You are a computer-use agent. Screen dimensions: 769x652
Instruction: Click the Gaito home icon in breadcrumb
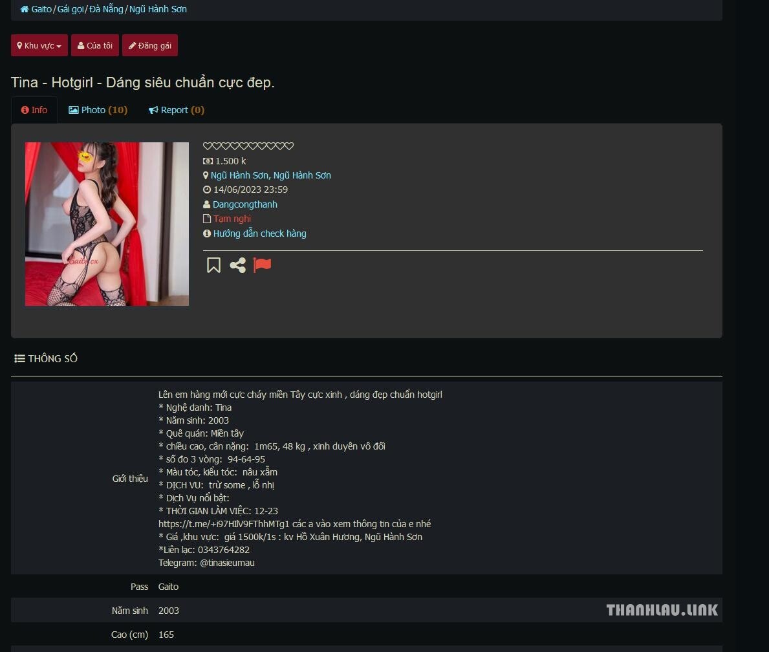click(x=24, y=9)
